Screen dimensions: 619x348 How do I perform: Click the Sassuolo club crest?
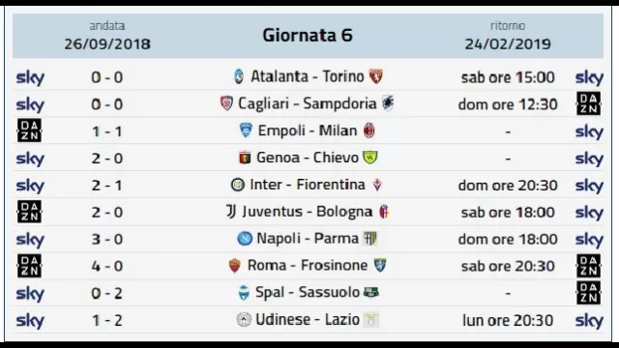371,292
